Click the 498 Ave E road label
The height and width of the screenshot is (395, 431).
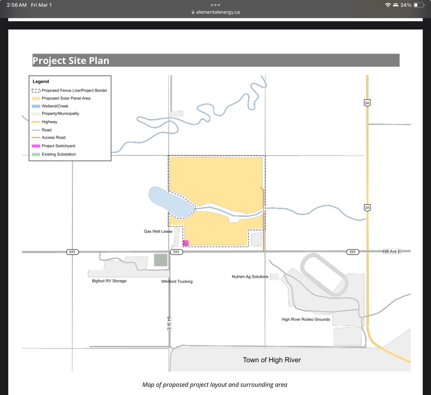coord(391,251)
